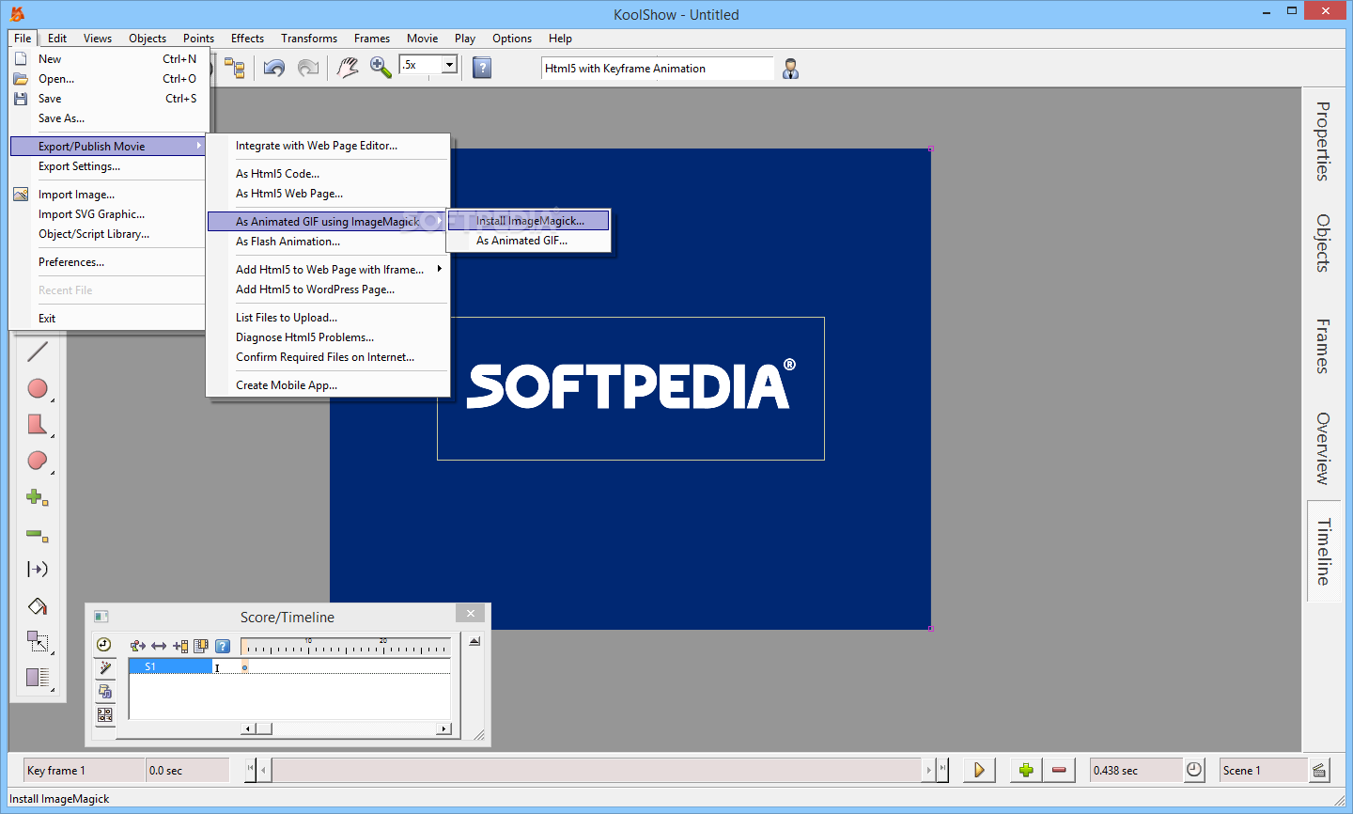Open the Transforms menu

click(x=309, y=39)
